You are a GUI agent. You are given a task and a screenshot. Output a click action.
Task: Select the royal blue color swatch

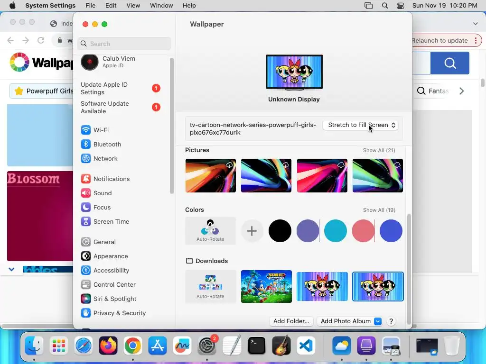tap(391, 231)
